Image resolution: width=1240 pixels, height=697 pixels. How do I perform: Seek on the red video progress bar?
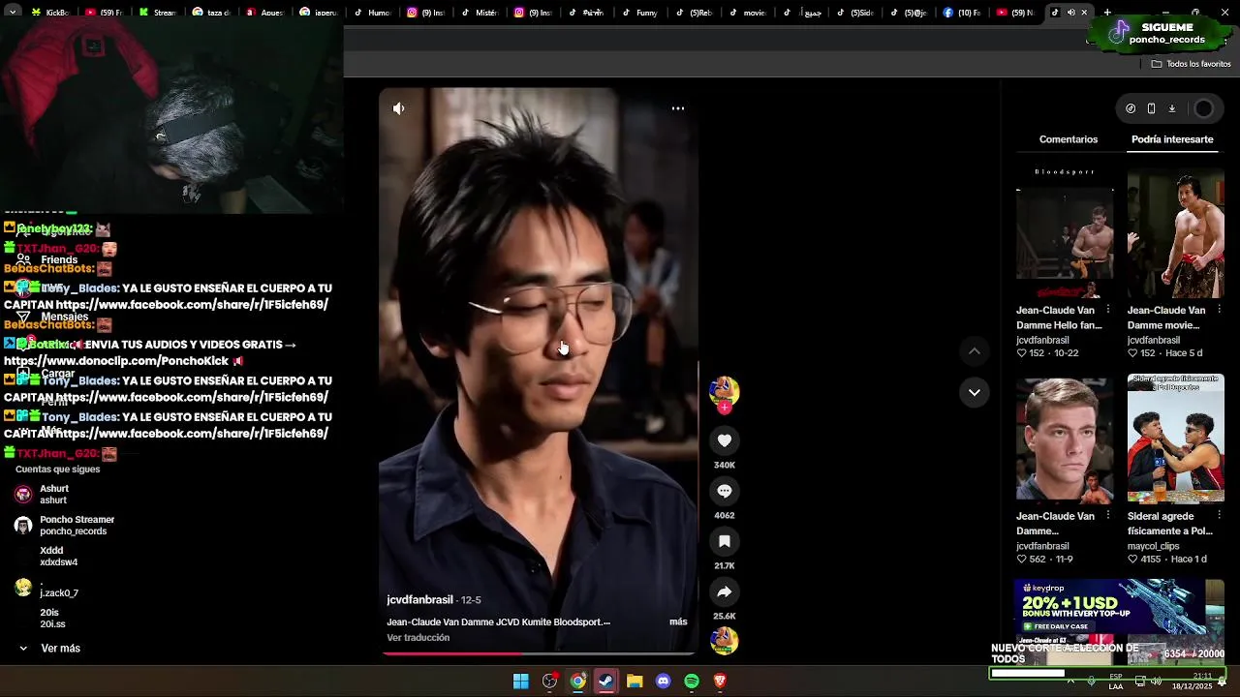(538, 653)
